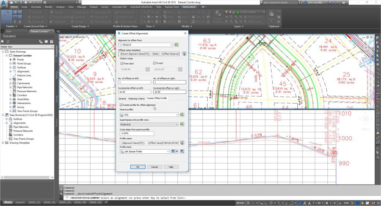
Task: Click the edit profile style icon
Action: tap(174, 151)
